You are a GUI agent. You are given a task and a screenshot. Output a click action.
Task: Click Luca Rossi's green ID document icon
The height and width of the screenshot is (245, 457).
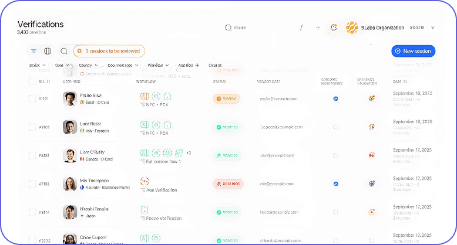click(x=145, y=125)
